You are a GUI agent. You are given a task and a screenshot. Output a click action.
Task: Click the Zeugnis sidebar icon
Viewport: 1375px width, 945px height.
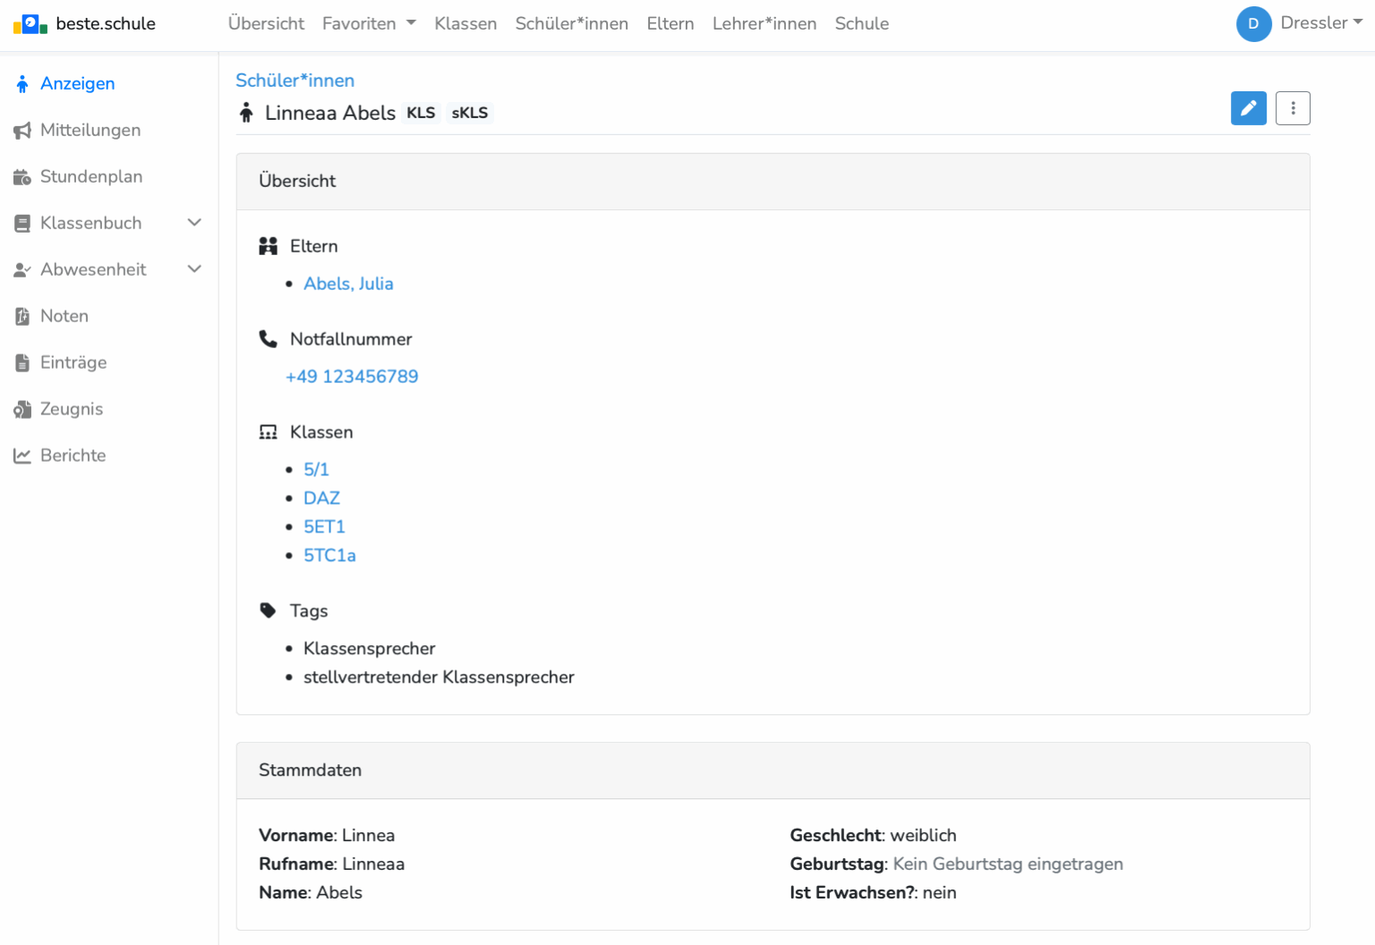coord(22,410)
